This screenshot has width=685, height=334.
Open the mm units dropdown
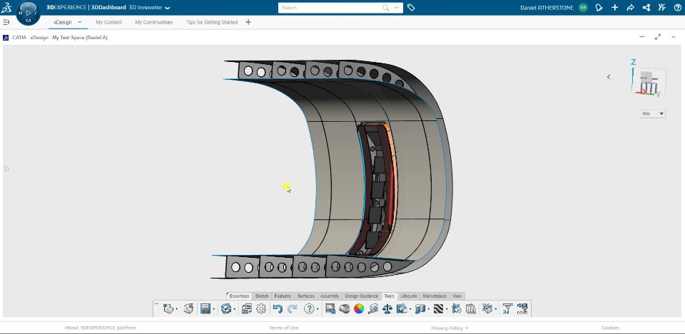click(x=653, y=114)
